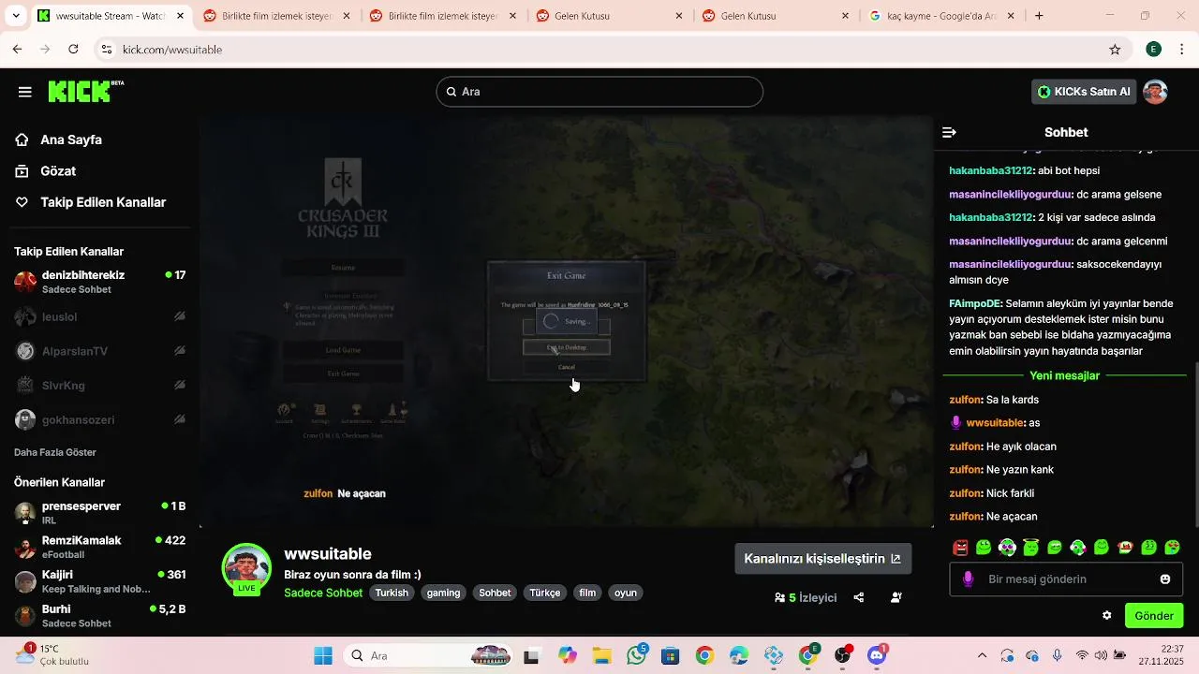Open SlvrKng channel

coord(98,386)
